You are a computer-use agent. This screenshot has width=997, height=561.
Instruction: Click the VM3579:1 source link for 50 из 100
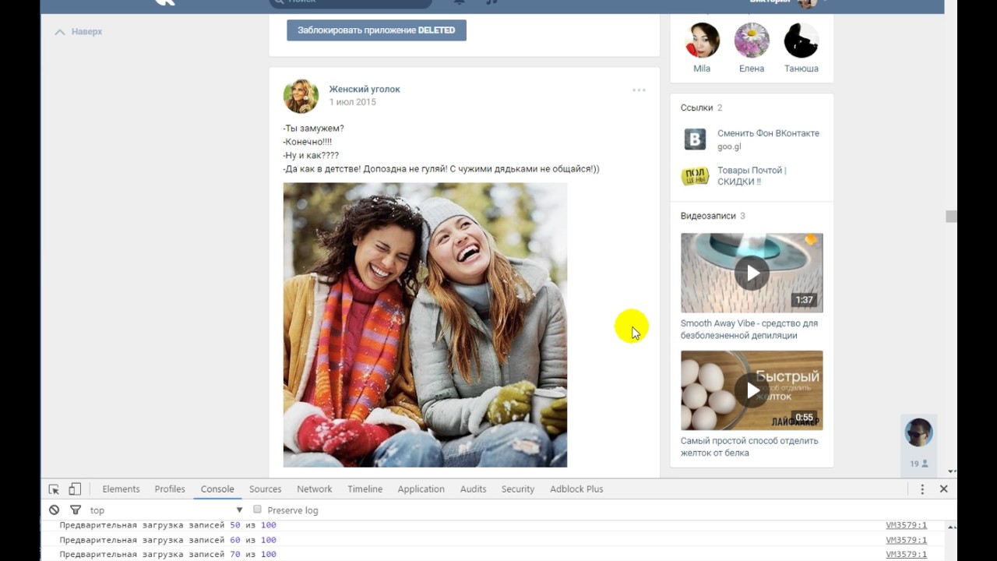906,525
